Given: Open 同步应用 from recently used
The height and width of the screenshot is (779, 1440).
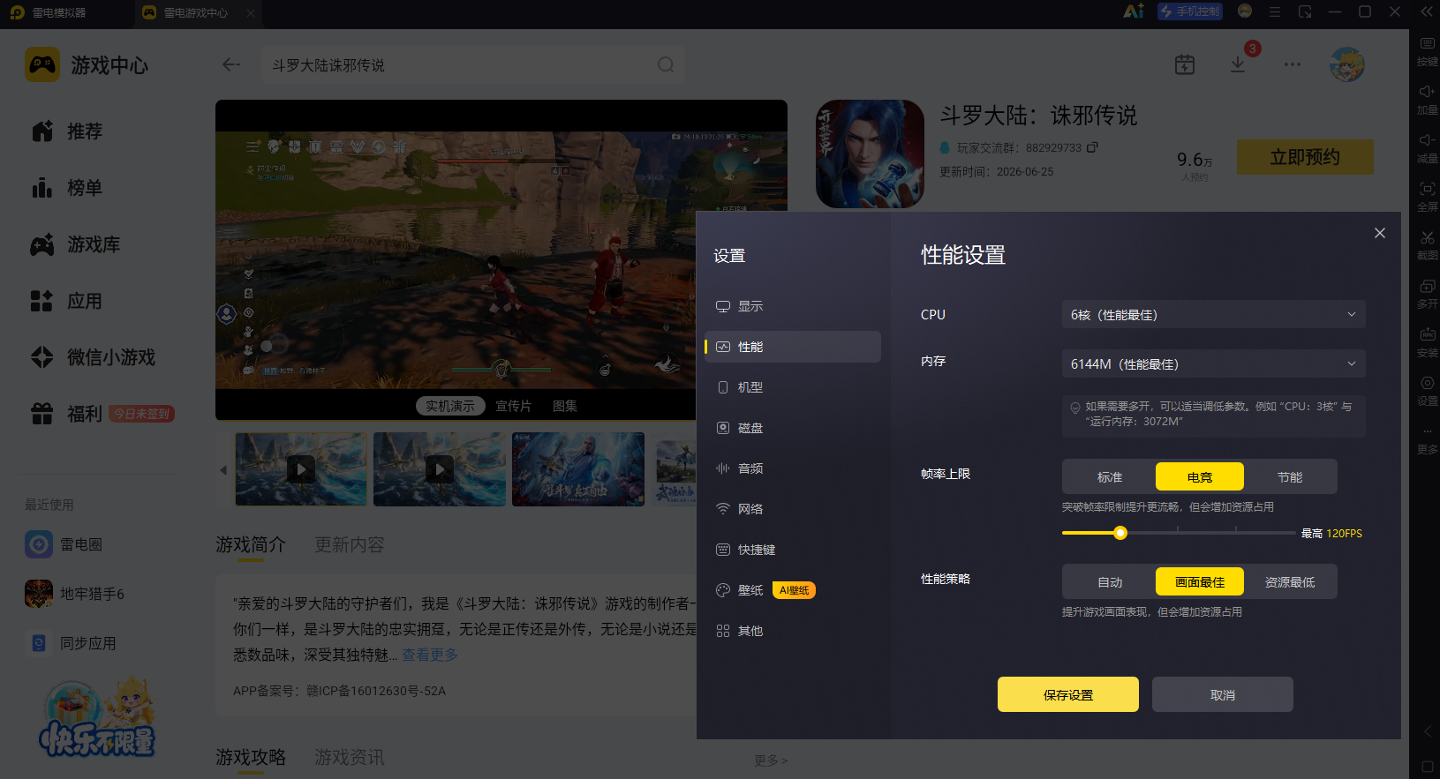Looking at the screenshot, I should (x=71, y=643).
